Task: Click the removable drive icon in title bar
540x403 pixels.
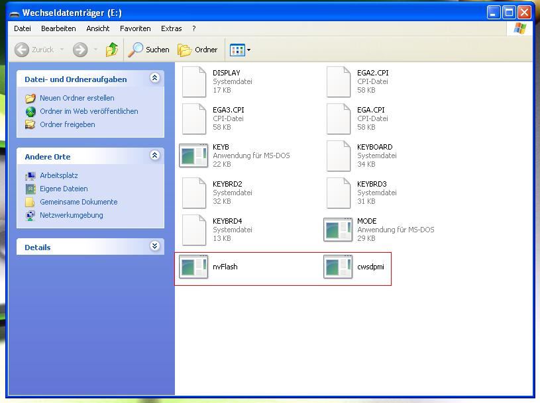Action: click(x=15, y=13)
